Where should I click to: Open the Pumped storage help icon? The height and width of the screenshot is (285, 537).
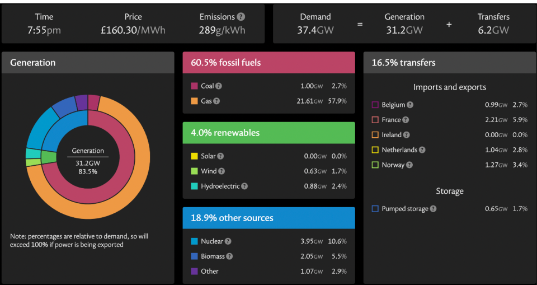point(434,209)
